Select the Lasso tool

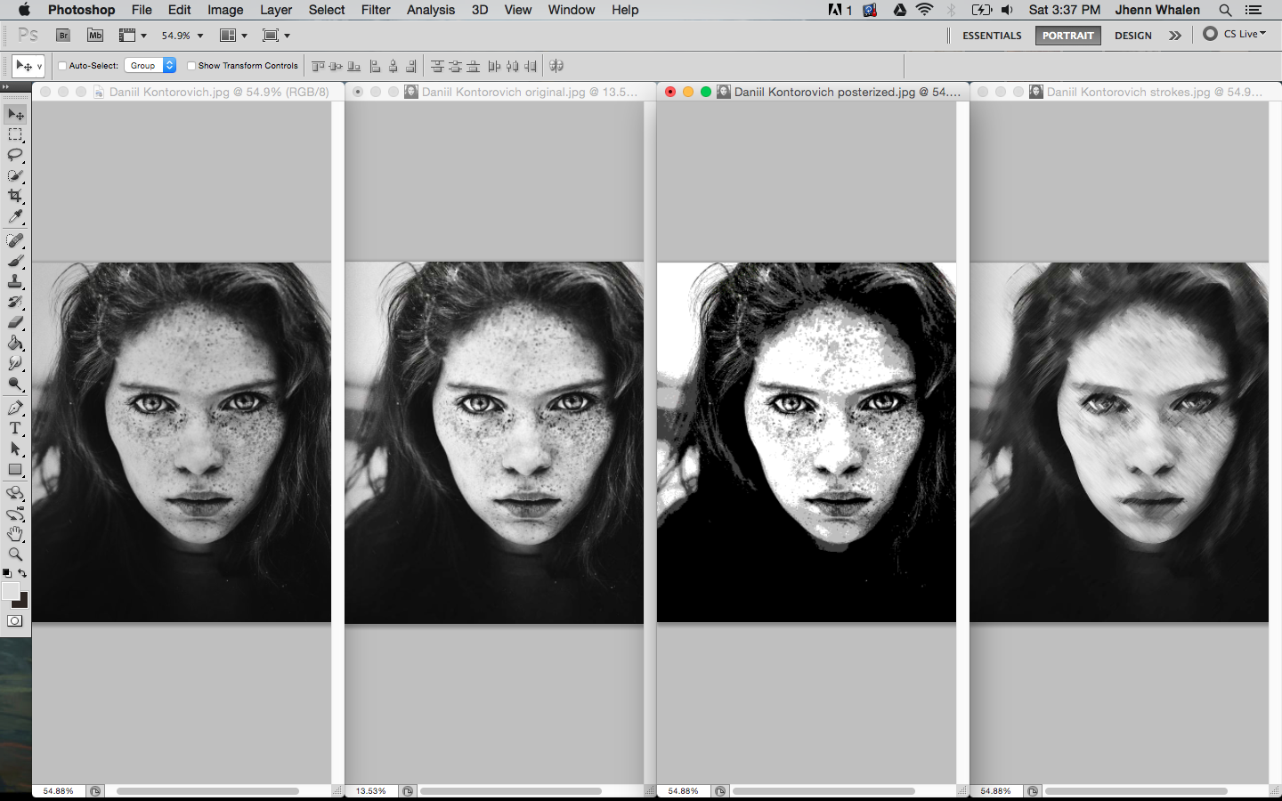15,155
